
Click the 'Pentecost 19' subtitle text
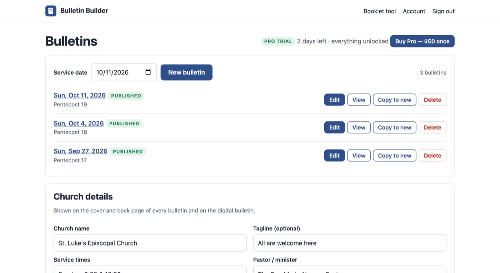[70, 105]
